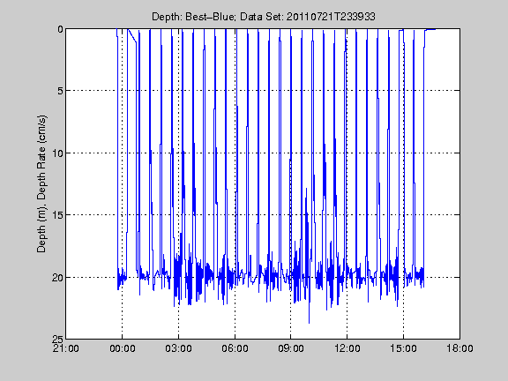Image resolution: width=508 pixels, height=381 pixels.
Task: Select the 15:00 x-axis tick label
Action: coord(403,348)
